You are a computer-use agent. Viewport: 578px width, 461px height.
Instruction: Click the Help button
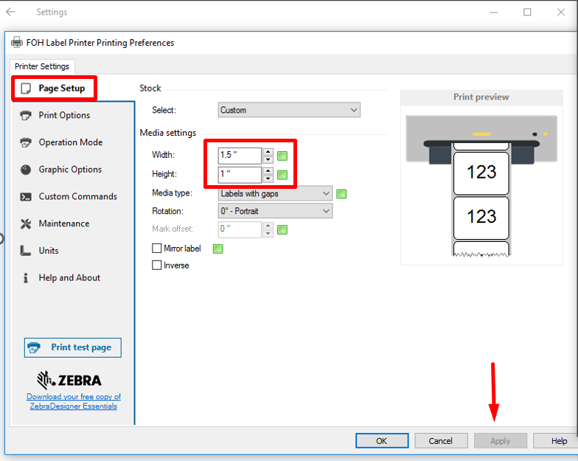[x=557, y=441]
